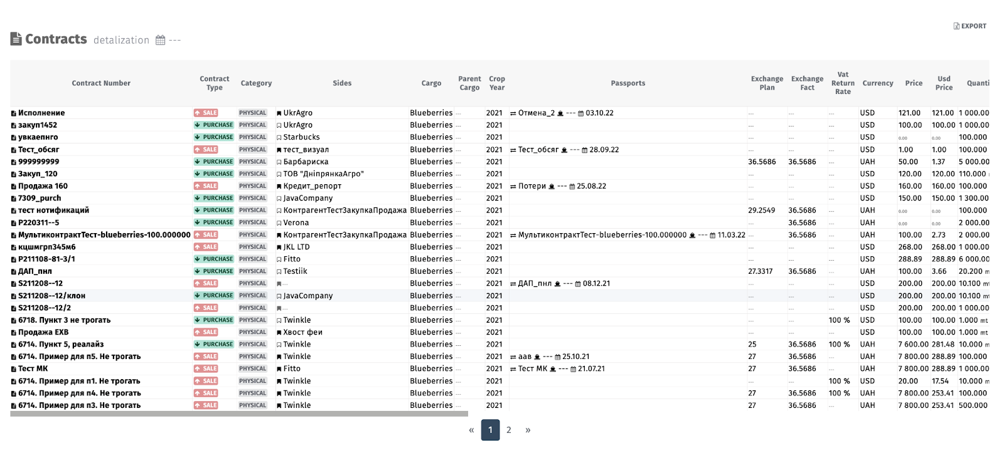
Task: Click the swap icon before passport Потери
Action: pos(513,187)
